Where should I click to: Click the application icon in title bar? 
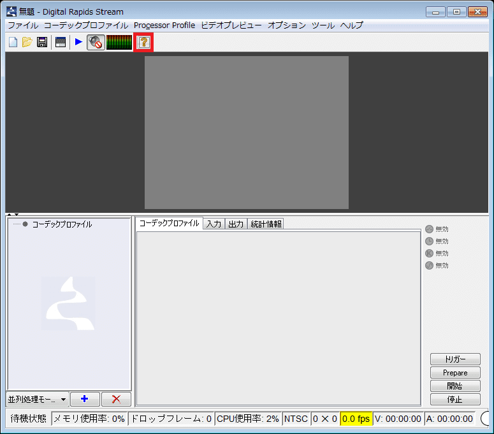tap(11, 11)
